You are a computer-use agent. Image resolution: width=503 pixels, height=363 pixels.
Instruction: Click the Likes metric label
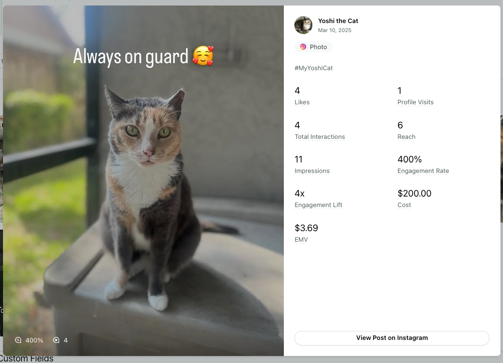coord(302,102)
